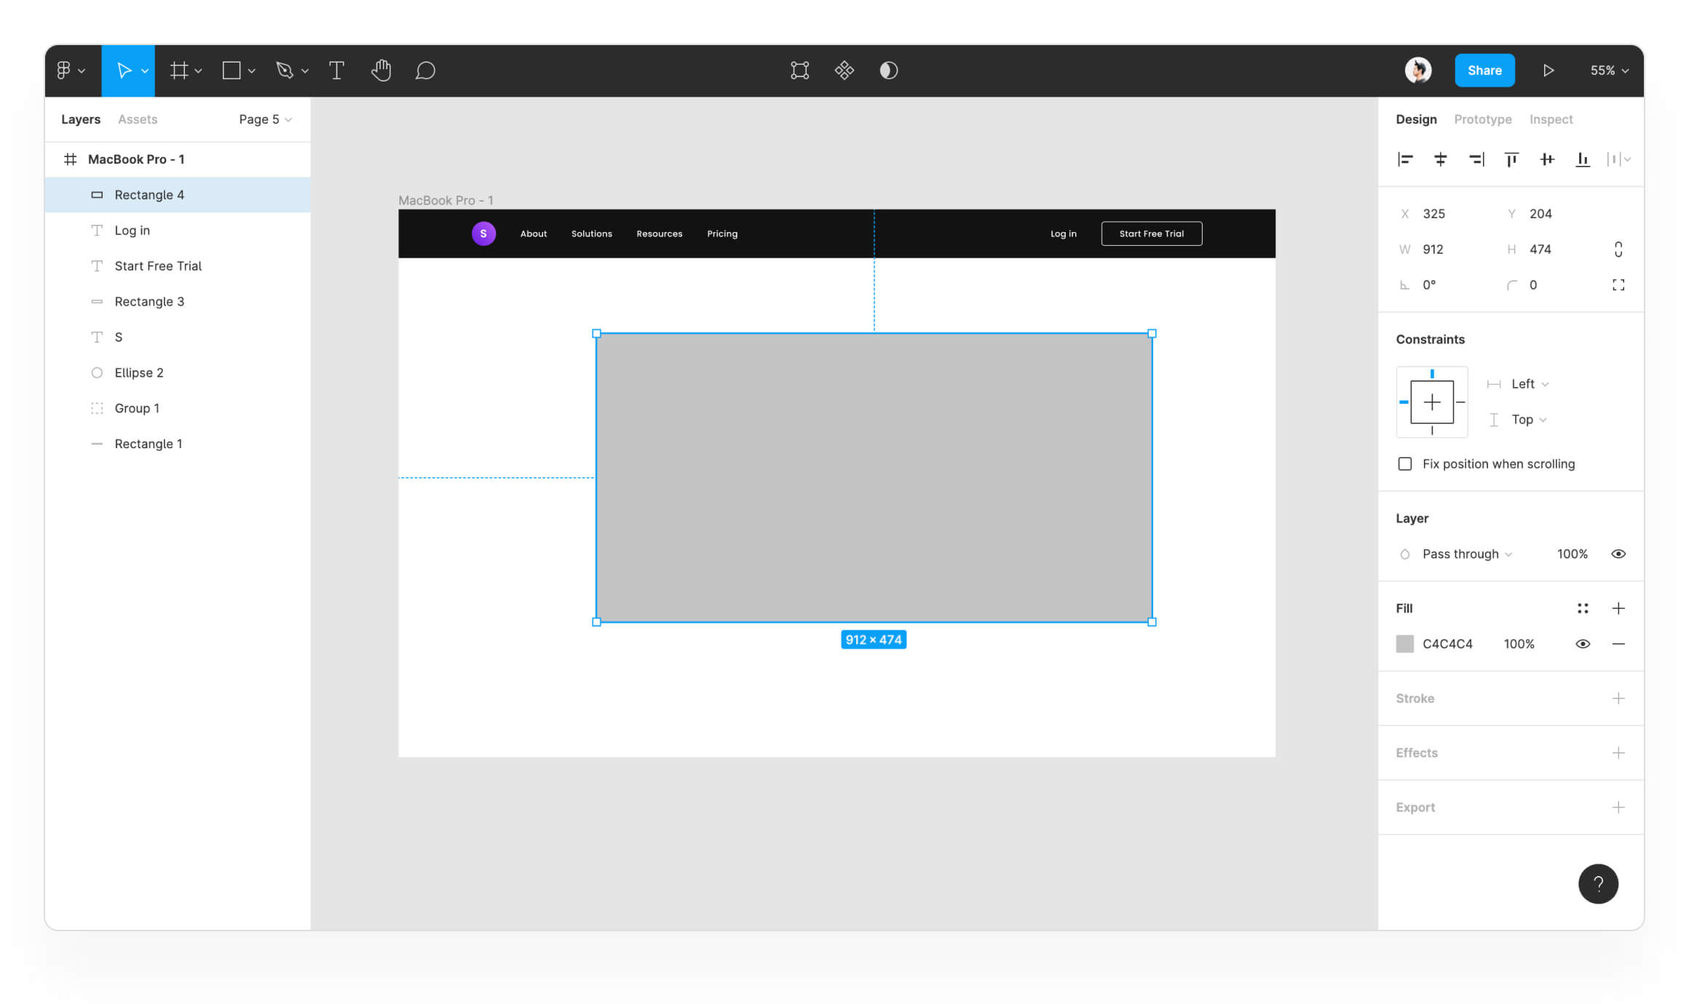Switch to the Prototype tab
Screen dimensions: 1689x1004
[x=1482, y=119]
